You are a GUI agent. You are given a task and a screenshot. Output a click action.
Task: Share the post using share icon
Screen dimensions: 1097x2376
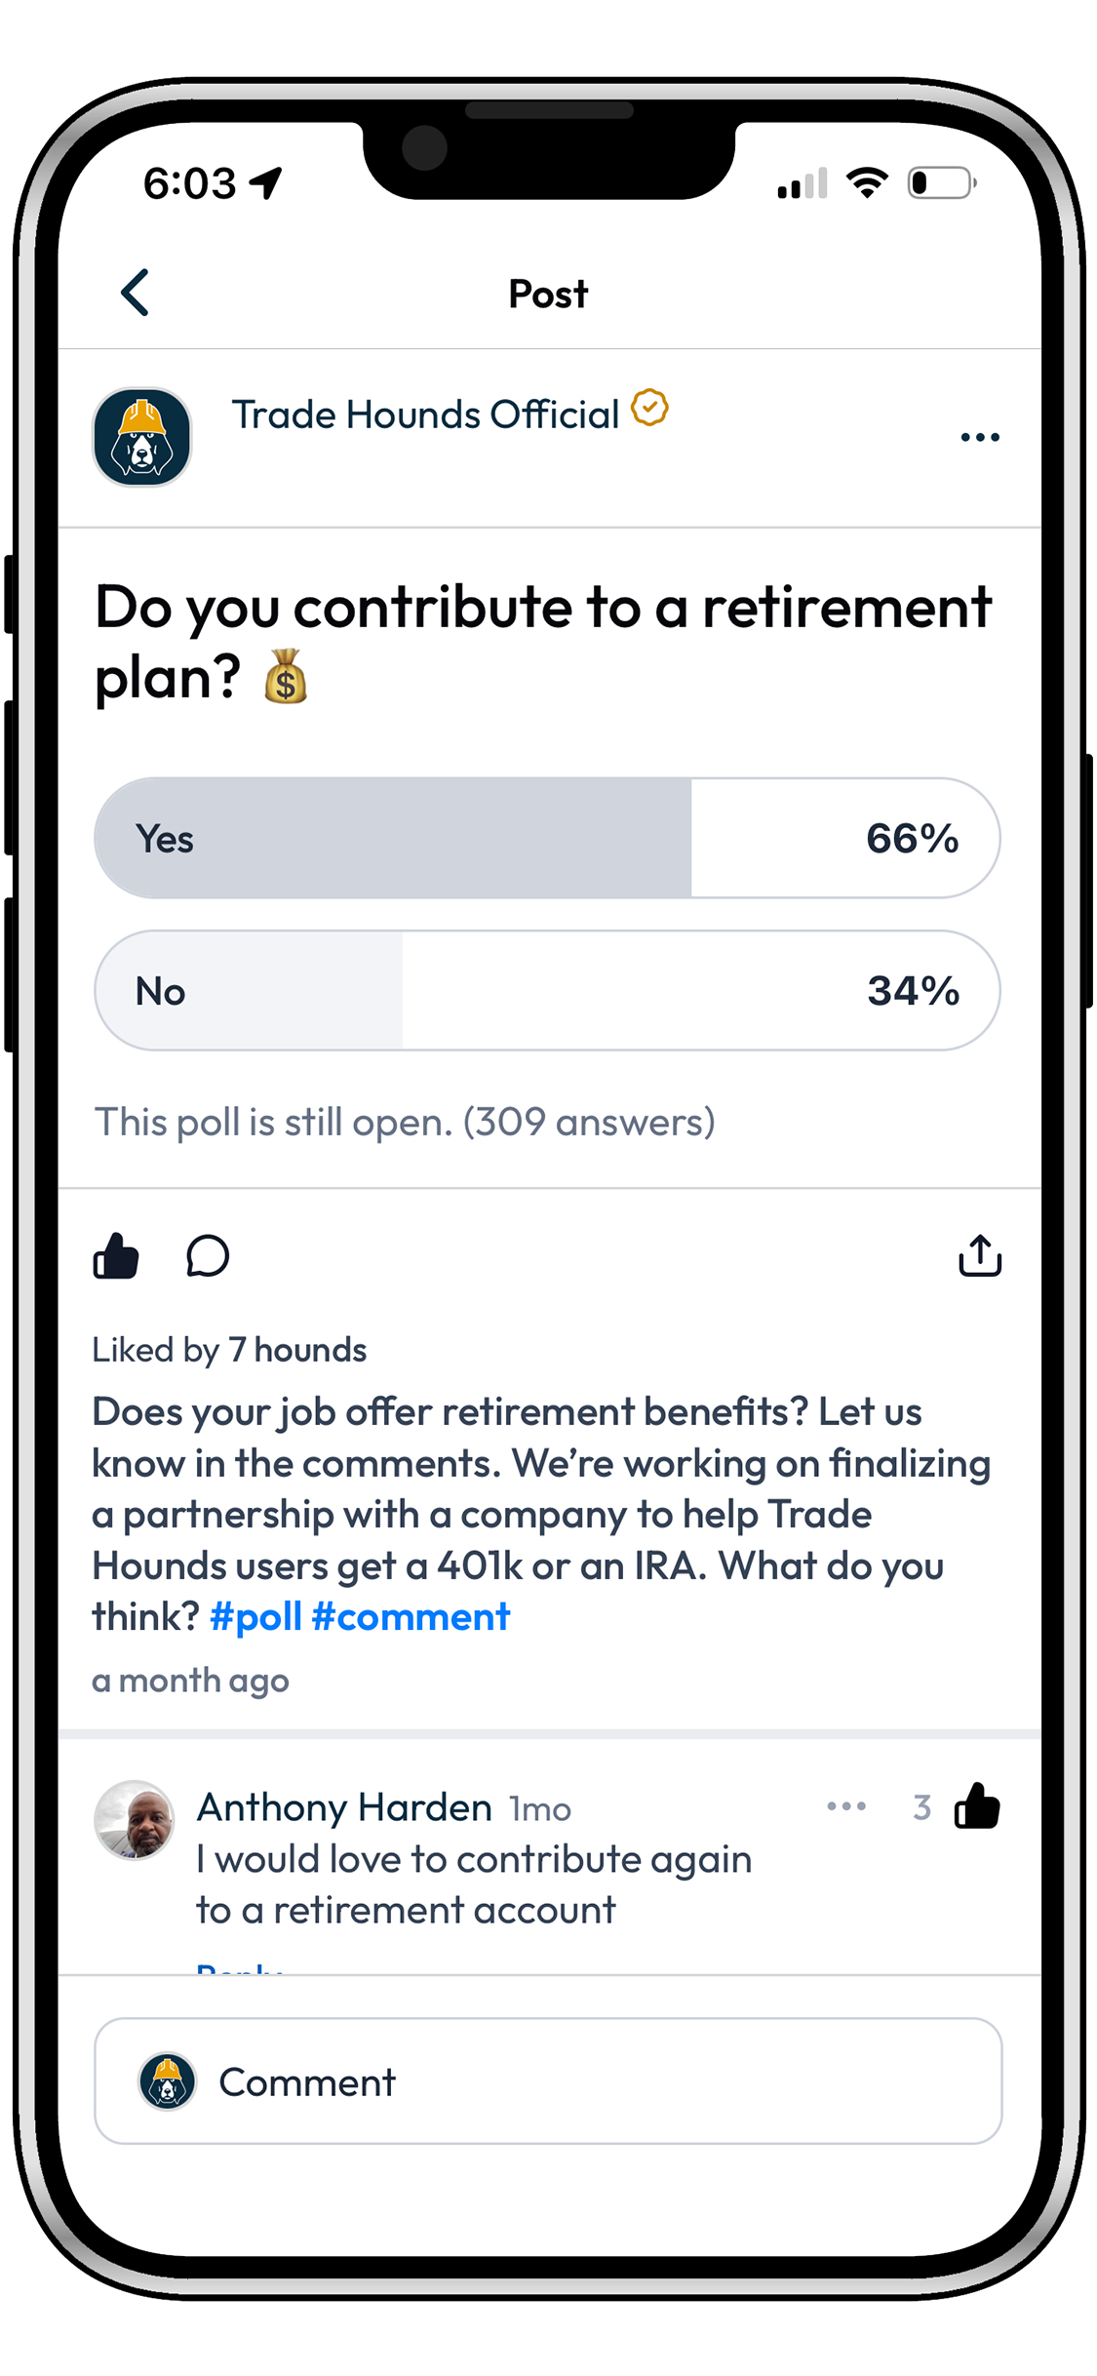pos(979,1255)
